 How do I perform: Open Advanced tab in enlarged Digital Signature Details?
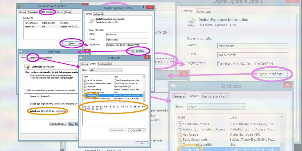(x=203, y=11)
